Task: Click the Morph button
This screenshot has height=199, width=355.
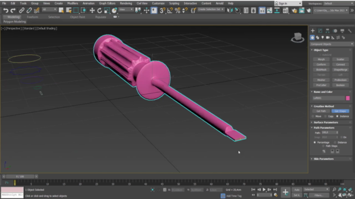Action: point(321,59)
